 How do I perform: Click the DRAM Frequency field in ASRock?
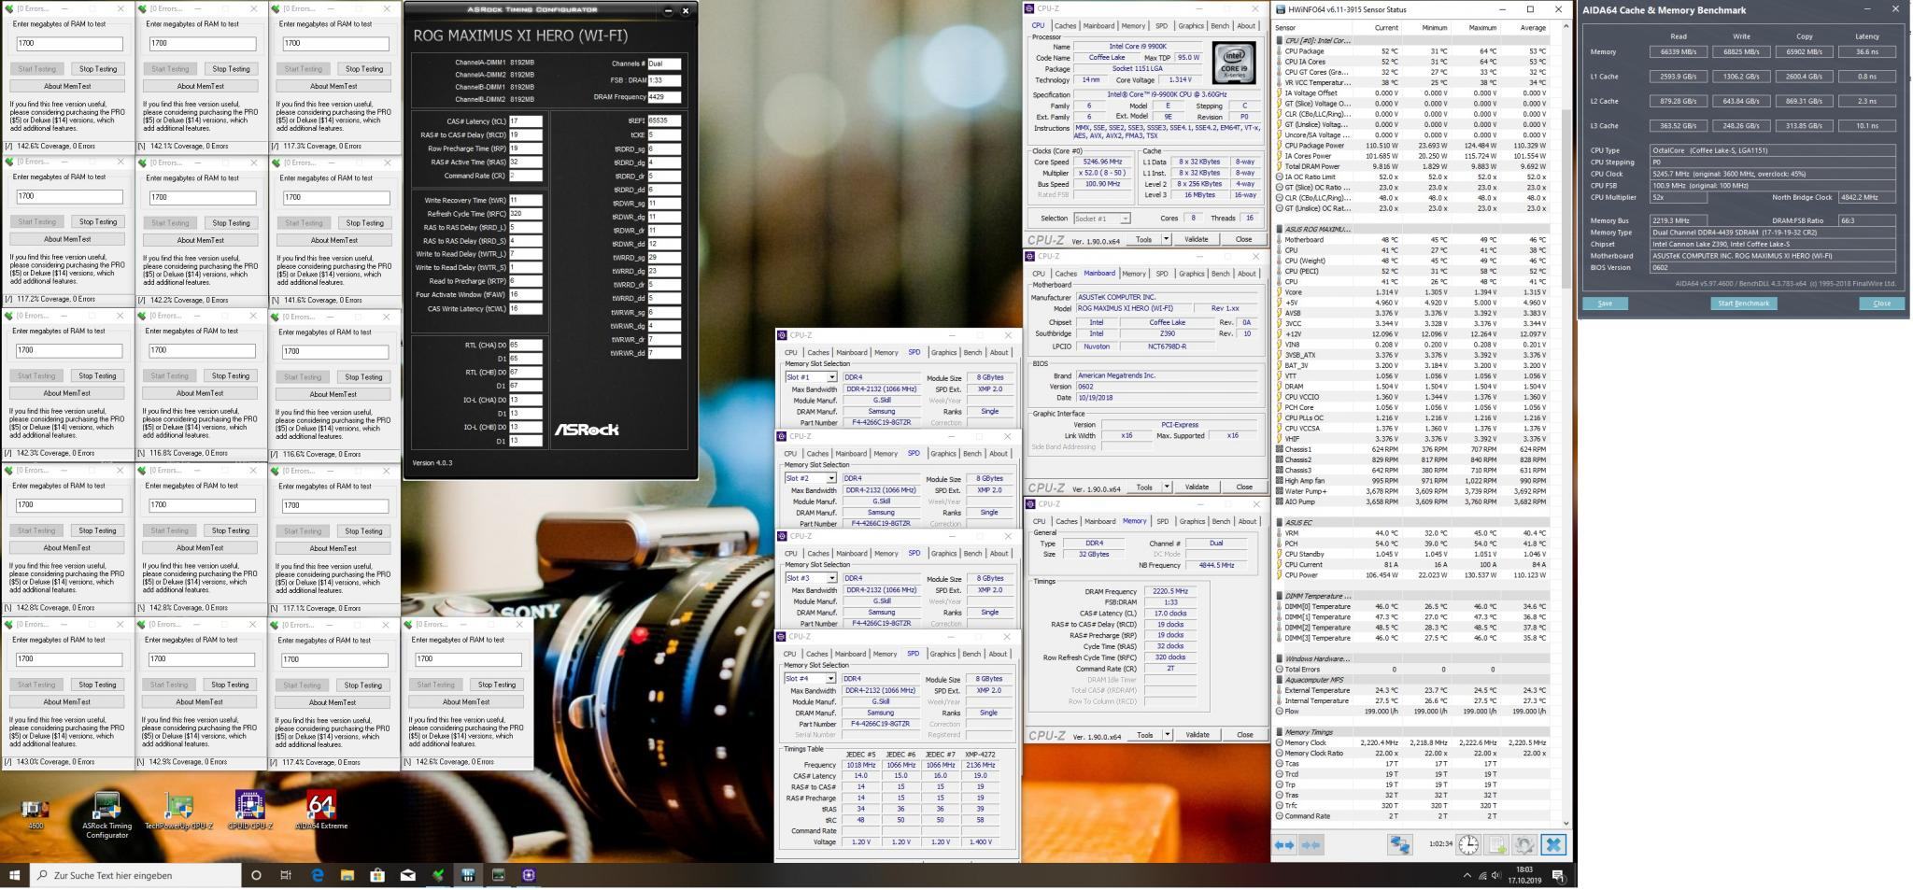pyautogui.click(x=663, y=97)
